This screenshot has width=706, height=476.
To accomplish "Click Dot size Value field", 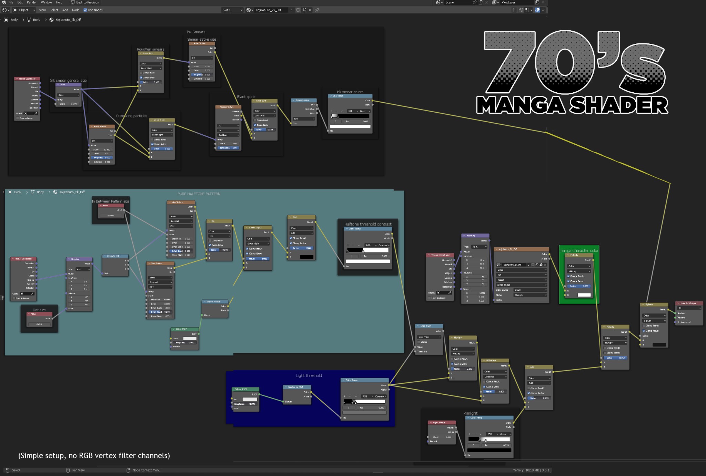I will (x=40, y=324).
